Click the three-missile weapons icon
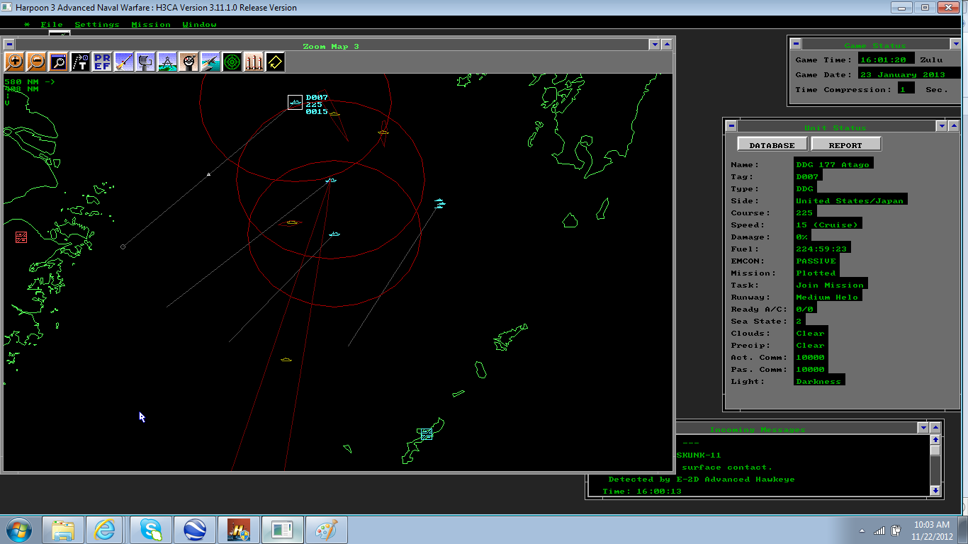 pos(254,62)
